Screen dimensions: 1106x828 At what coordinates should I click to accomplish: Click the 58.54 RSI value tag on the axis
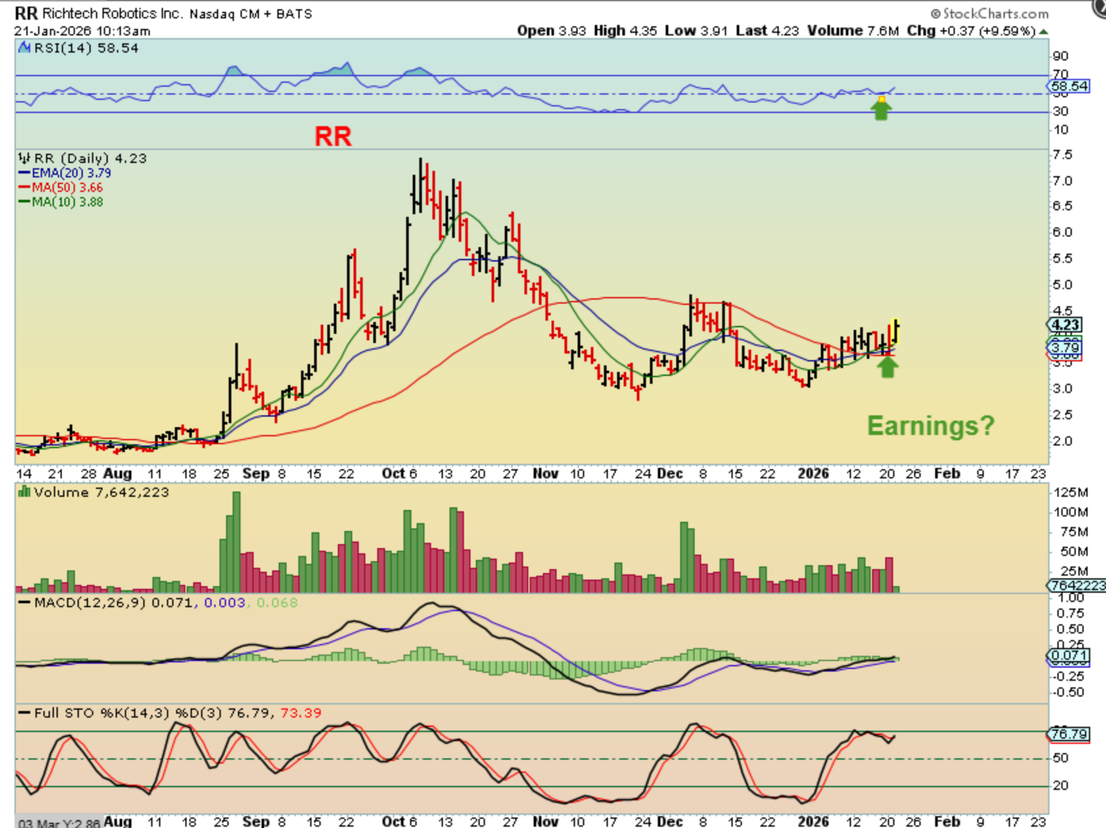click(x=1069, y=86)
